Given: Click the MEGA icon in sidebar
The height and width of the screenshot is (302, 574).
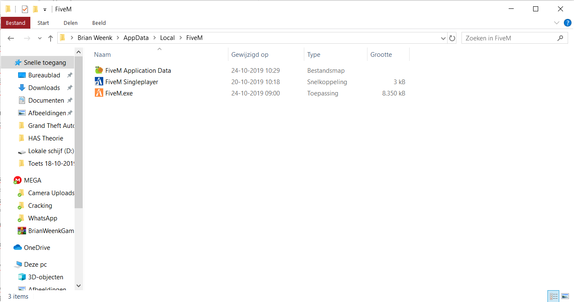Looking at the screenshot, I should click(x=18, y=180).
